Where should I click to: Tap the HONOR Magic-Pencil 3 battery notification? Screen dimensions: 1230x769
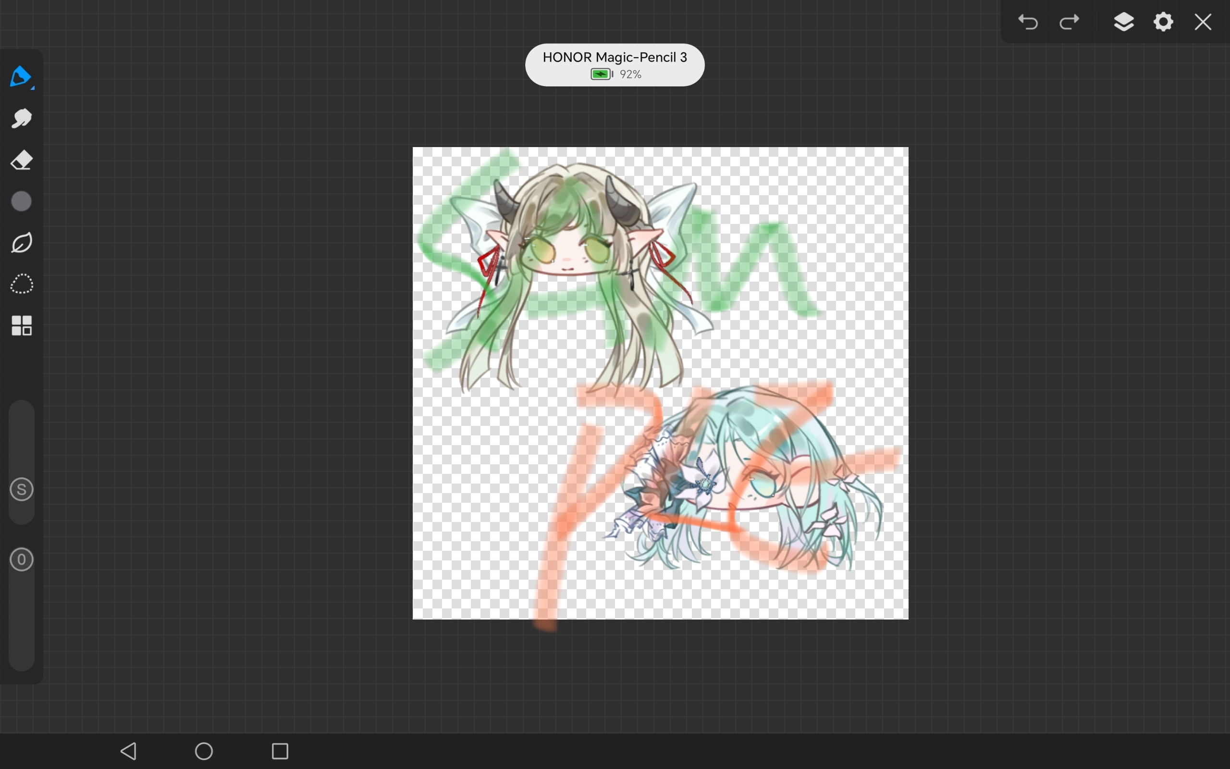point(615,65)
